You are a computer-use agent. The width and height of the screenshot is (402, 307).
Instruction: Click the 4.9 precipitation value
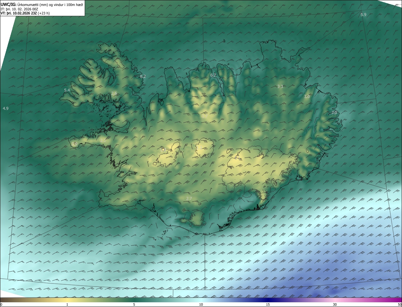[6, 108]
